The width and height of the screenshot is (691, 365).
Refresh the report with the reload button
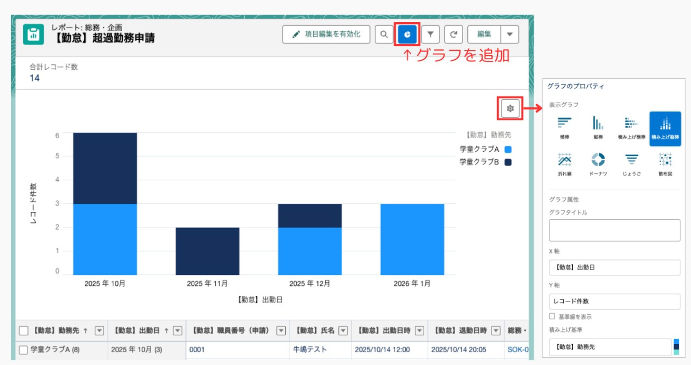454,34
